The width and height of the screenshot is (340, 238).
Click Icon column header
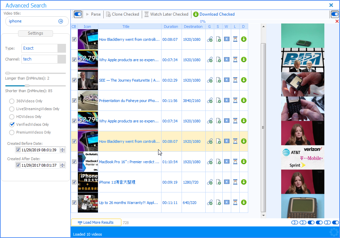(88, 27)
